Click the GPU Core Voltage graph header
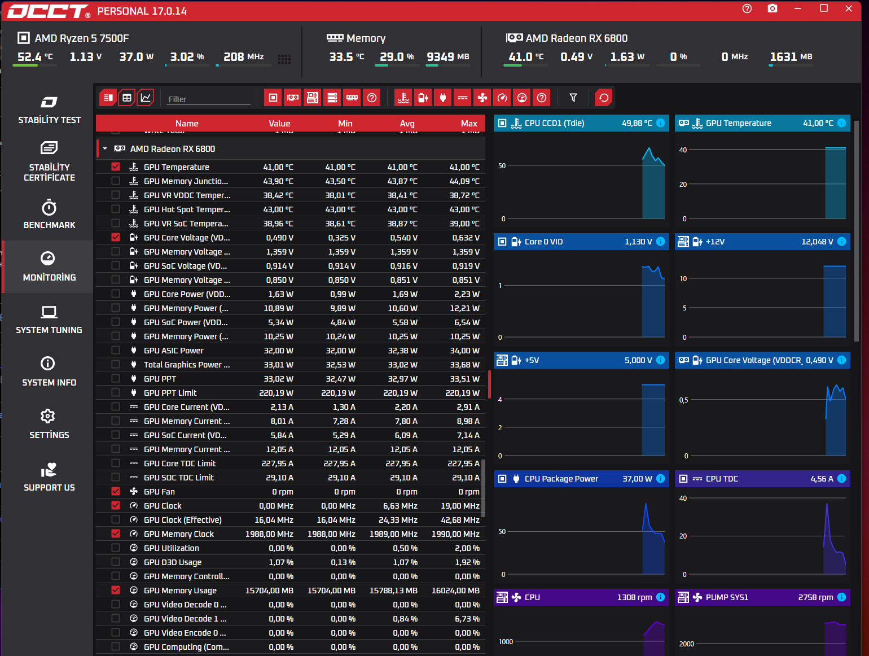This screenshot has height=656, width=869. pyautogui.click(x=762, y=360)
